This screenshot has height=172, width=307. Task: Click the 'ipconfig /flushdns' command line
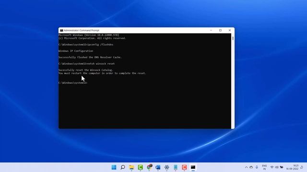click(x=86, y=44)
